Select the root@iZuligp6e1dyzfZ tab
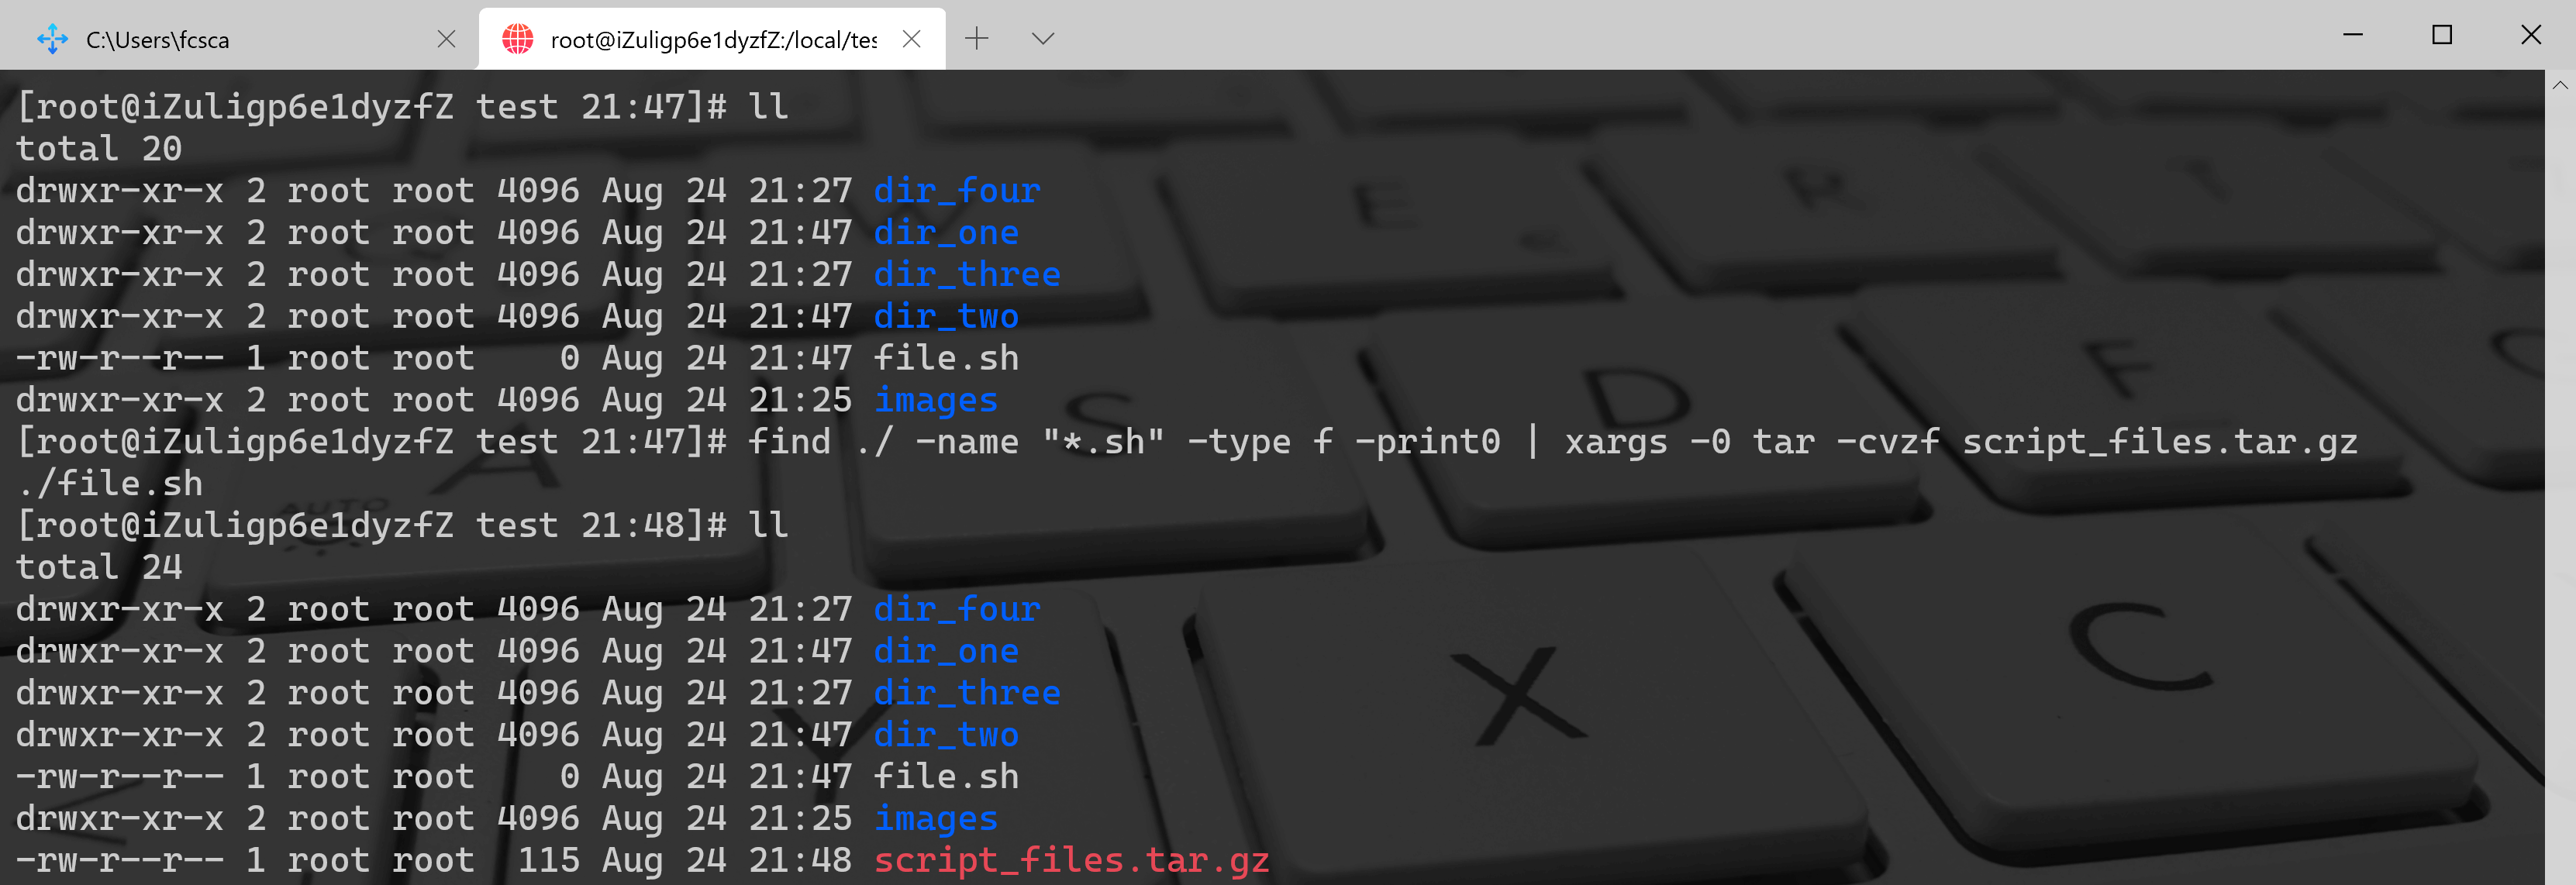 coord(712,39)
